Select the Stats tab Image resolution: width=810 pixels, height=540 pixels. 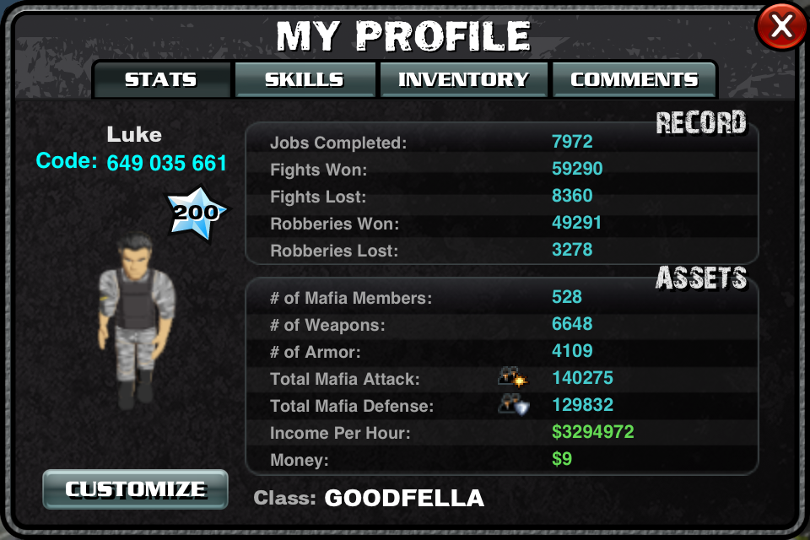point(160,79)
